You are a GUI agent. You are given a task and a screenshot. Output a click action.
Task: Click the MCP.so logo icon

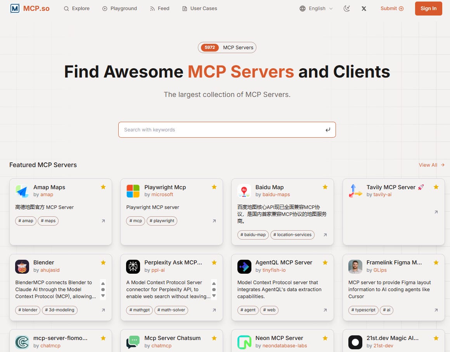coord(15,8)
